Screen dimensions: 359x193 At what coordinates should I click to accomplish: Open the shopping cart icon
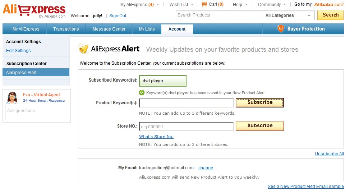pyautogui.click(x=204, y=4)
